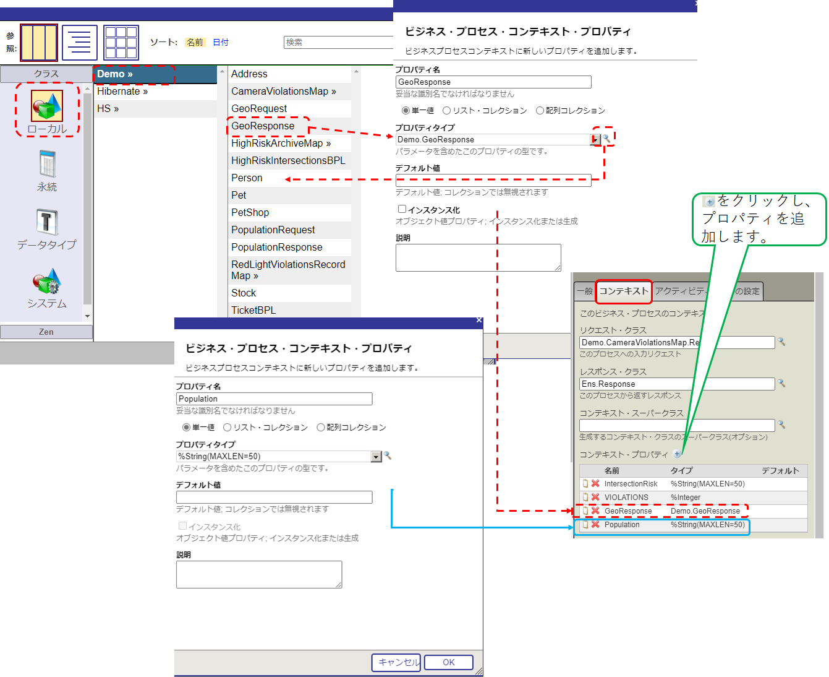
Task: Open the 一般 tab
Action: click(x=584, y=291)
